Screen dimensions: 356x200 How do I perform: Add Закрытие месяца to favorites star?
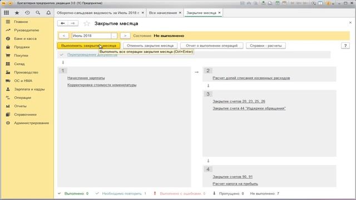[87, 23]
